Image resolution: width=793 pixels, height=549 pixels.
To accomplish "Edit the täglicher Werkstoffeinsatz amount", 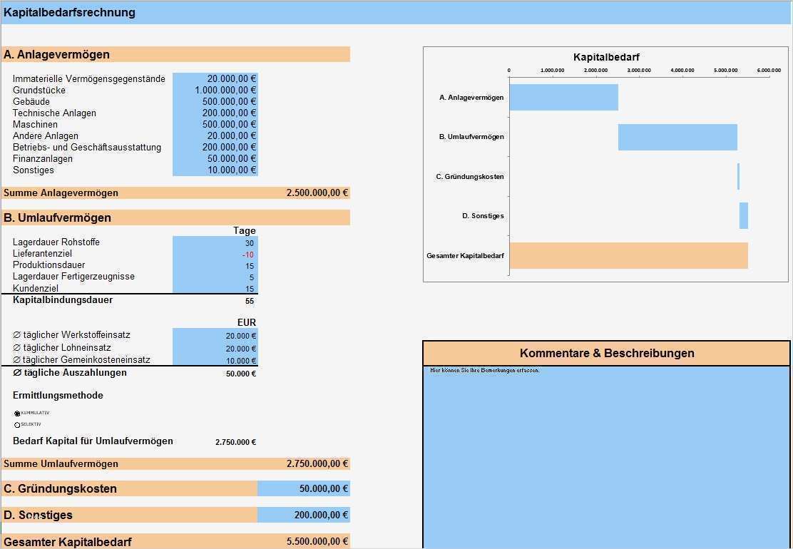I will (214, 335).
